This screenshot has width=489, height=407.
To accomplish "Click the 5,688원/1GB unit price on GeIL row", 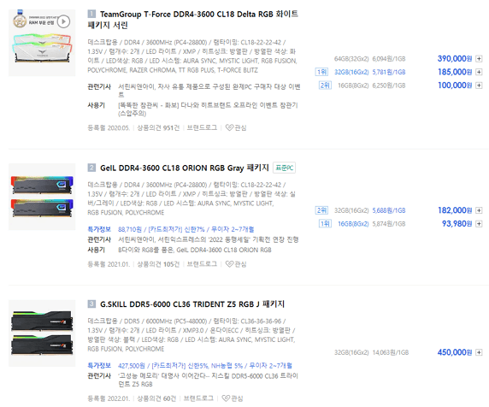I will [x=389, y=211].
